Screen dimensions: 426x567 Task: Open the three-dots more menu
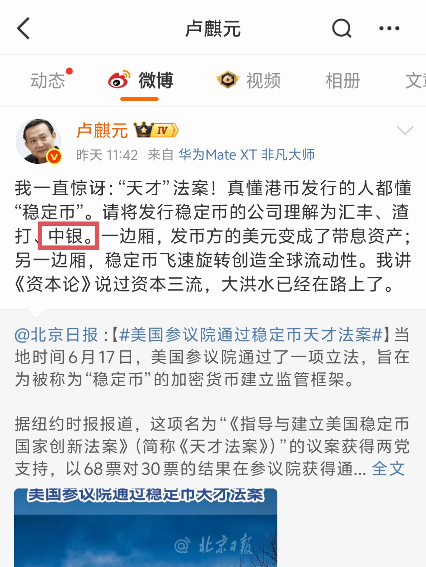[x=389, y=28]
